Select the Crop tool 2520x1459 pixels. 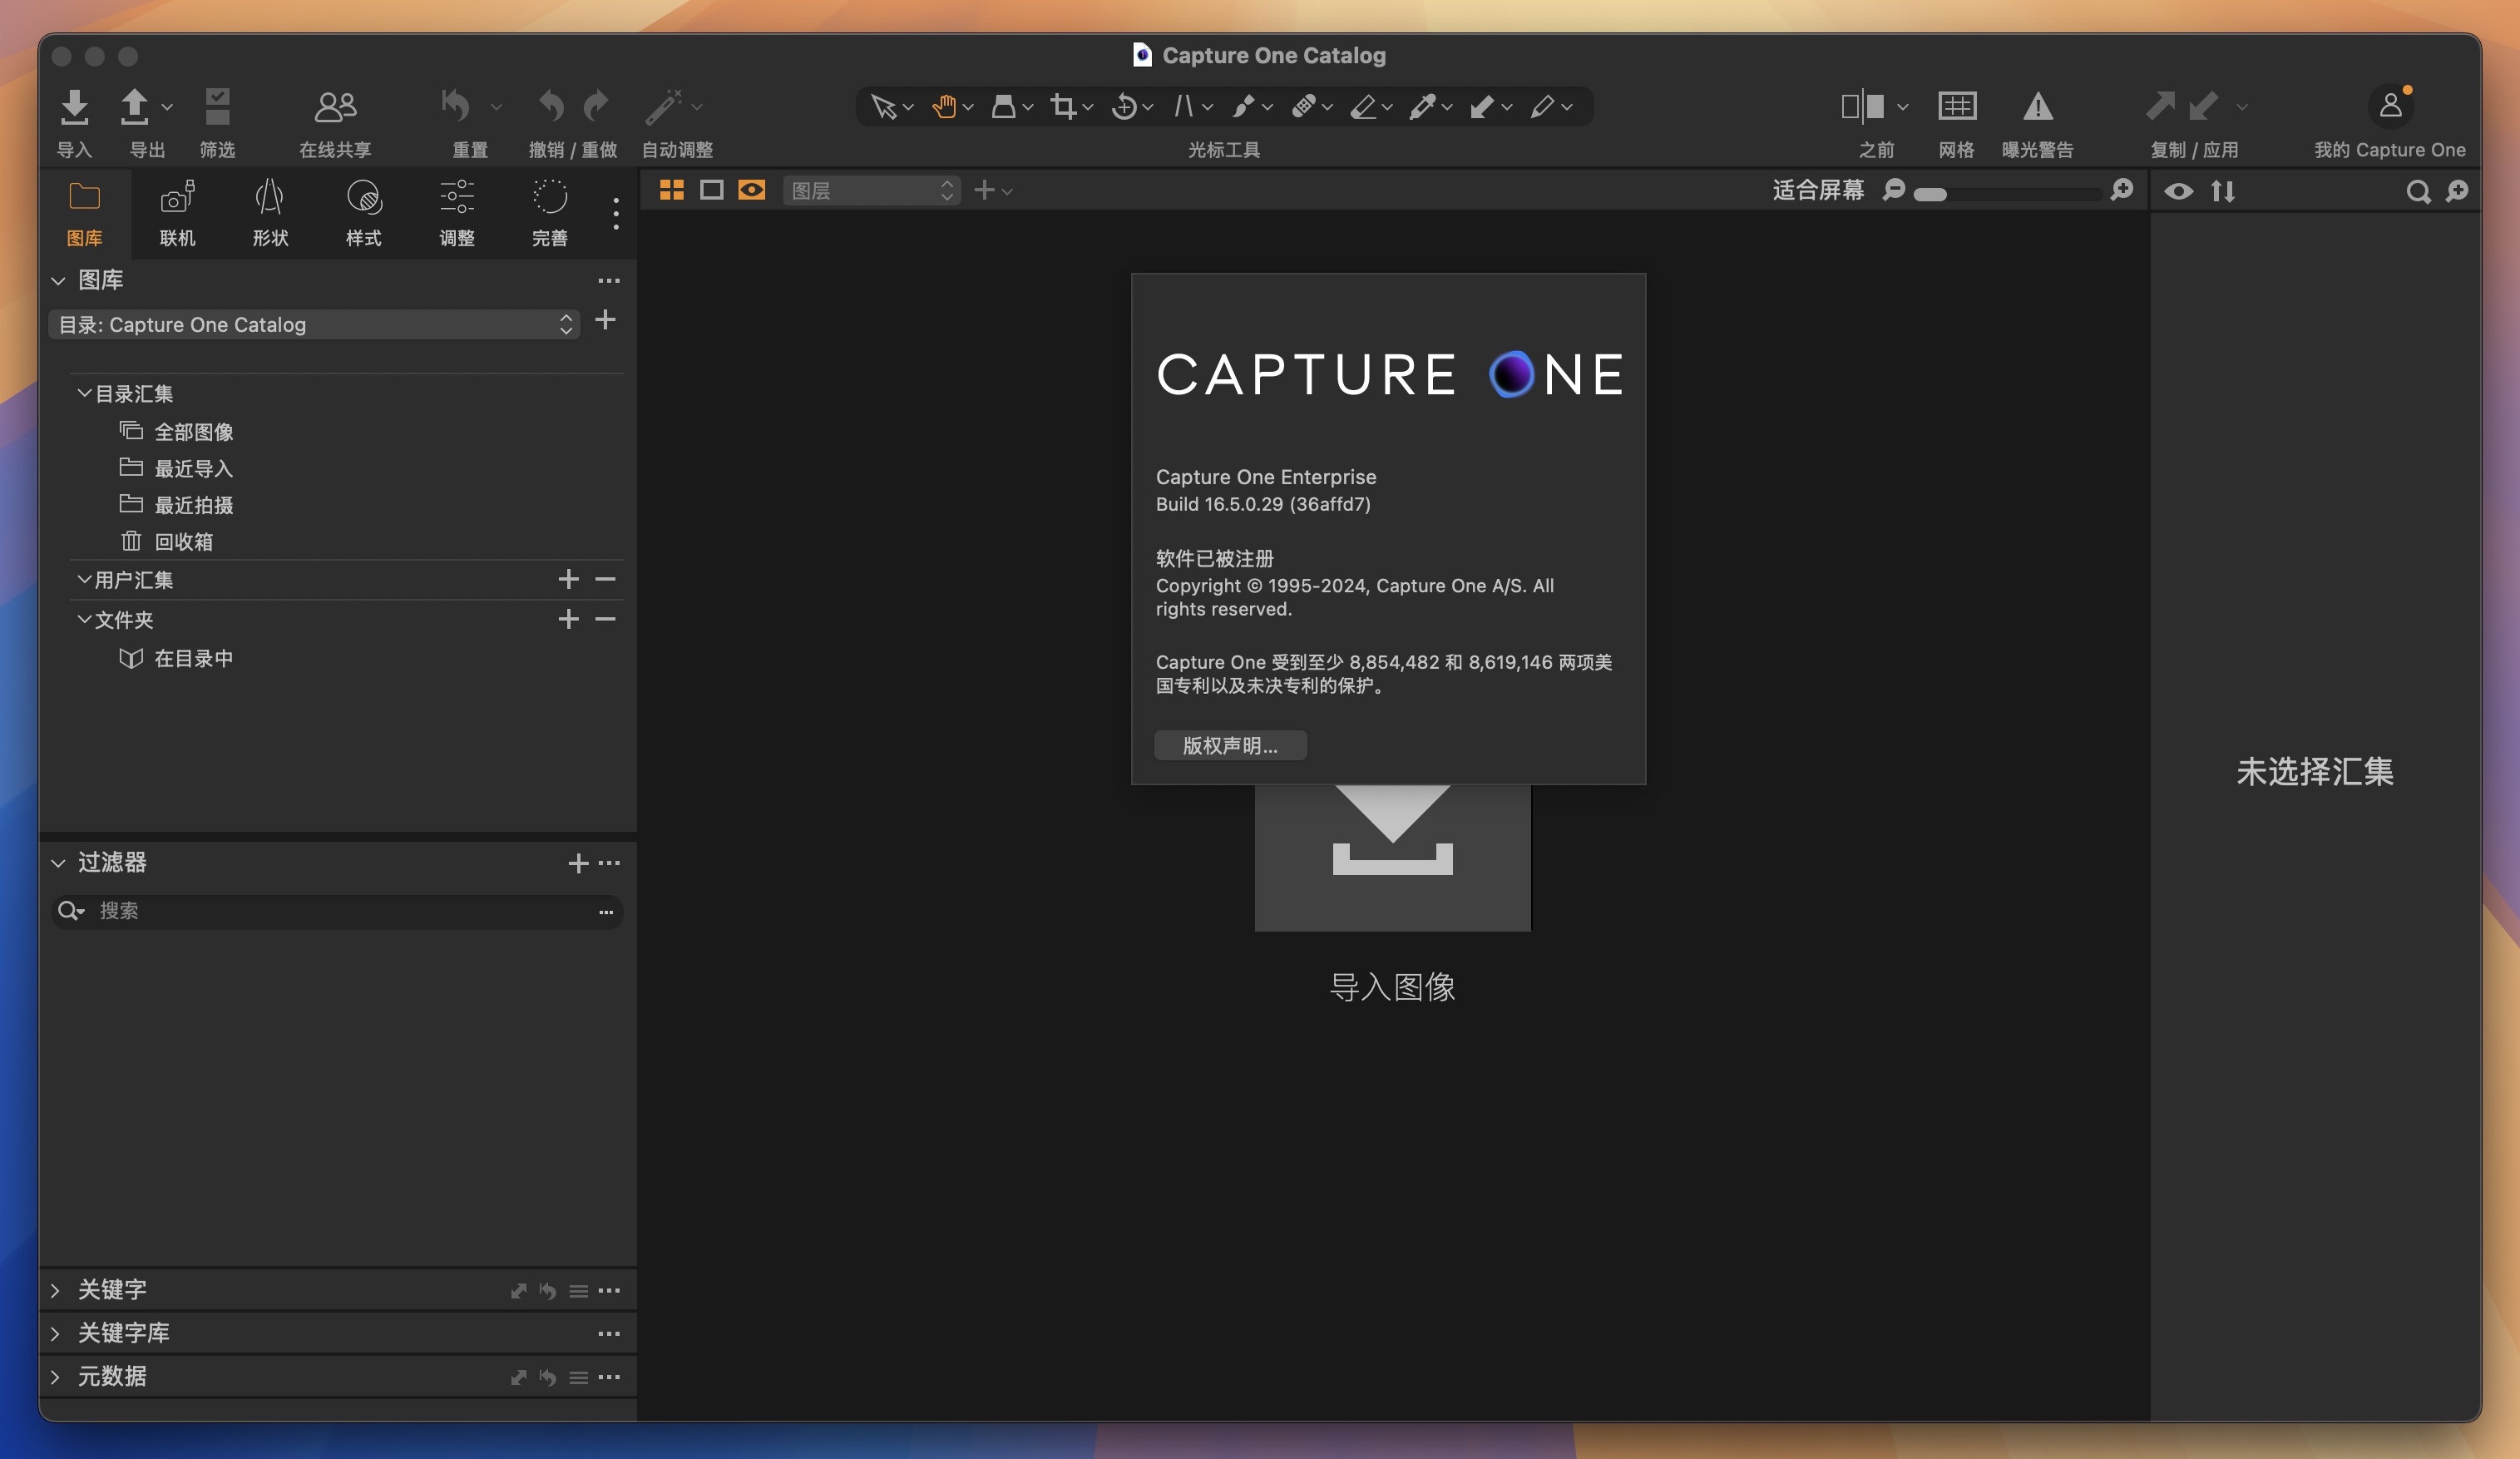coord(1063,106)
